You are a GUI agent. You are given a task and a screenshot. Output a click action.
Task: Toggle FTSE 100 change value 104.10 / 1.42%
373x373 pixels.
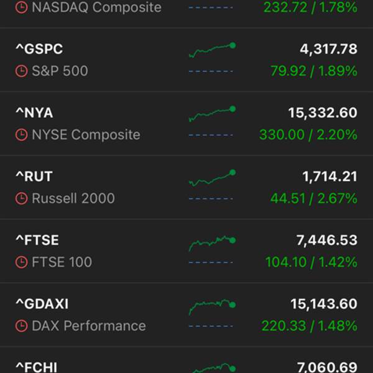click(311, 262)
